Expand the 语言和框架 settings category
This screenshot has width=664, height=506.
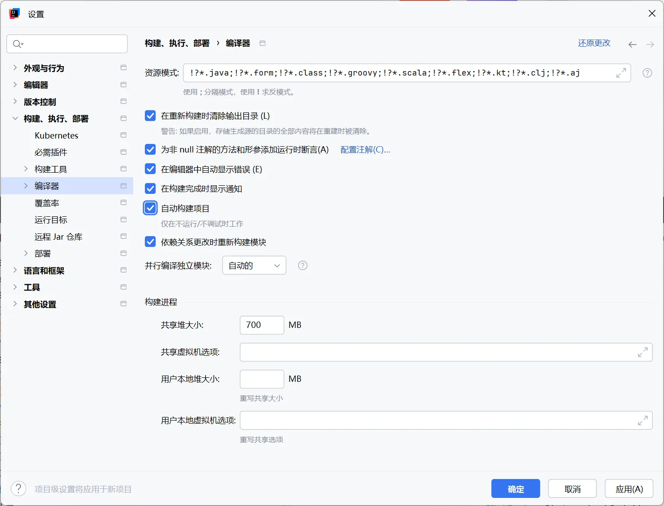15,270
